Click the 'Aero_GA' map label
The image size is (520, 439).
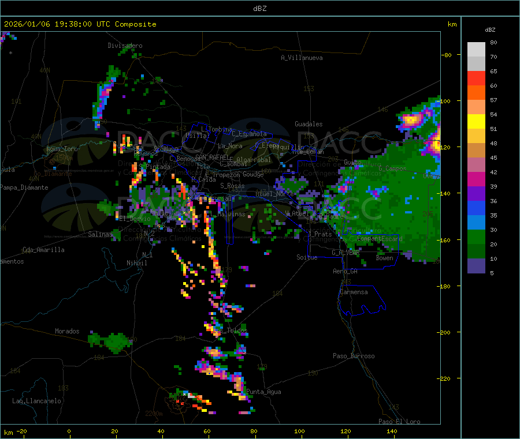346,271
